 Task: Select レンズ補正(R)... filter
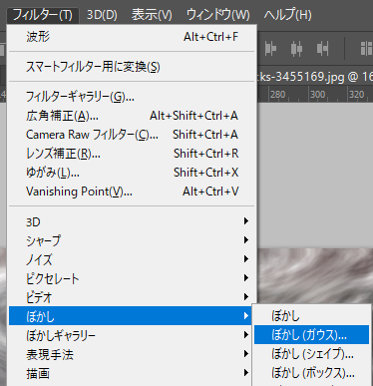pos(132,154)
